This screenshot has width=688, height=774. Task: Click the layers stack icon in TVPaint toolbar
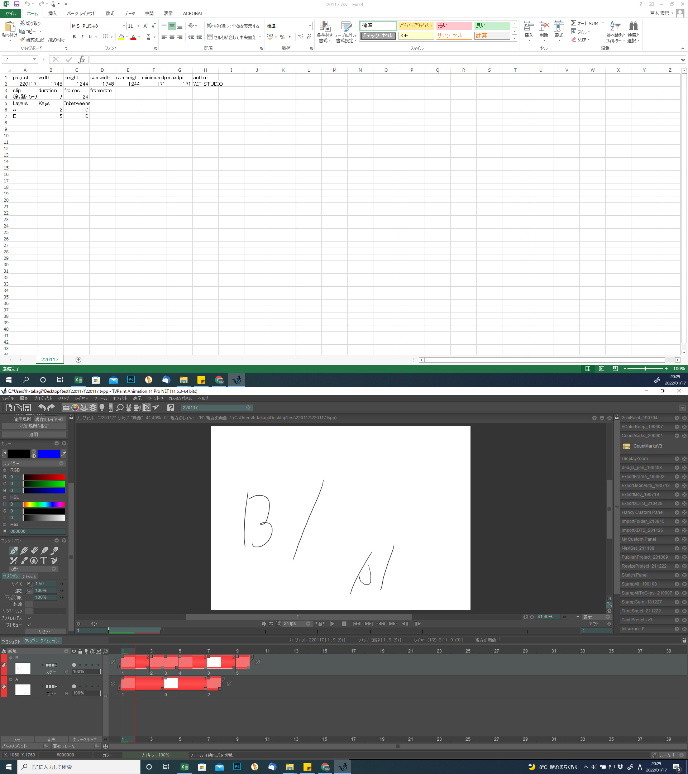pyautogui.click(x=93, y=408)
